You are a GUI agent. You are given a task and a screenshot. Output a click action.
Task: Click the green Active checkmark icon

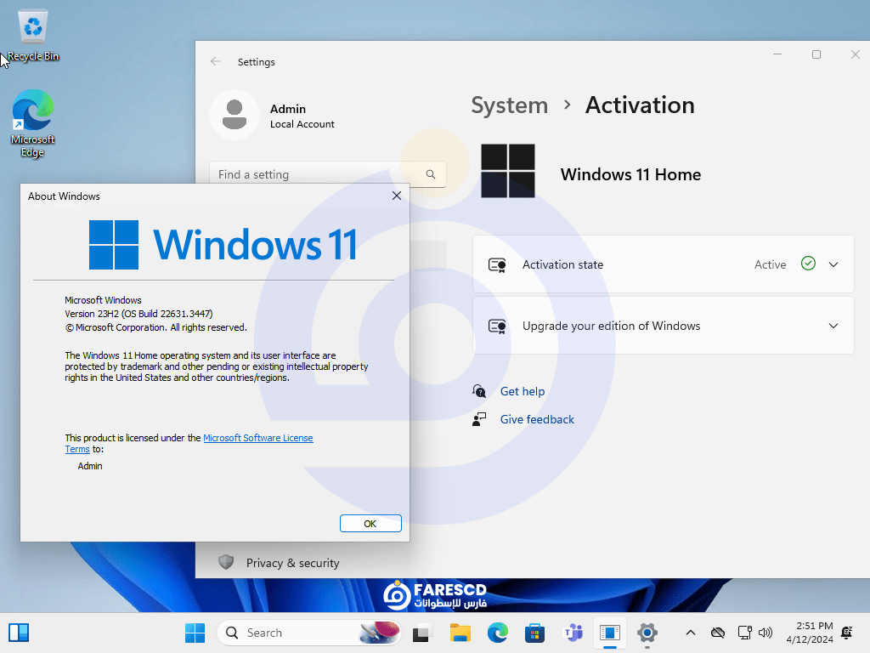809,264
